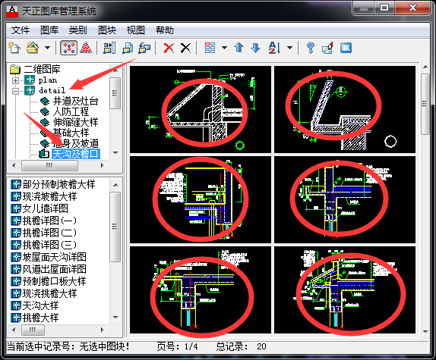Toggle the red triangle 3D library button
The width and height of the screenshot is (436, 360).
coord(86,48)
